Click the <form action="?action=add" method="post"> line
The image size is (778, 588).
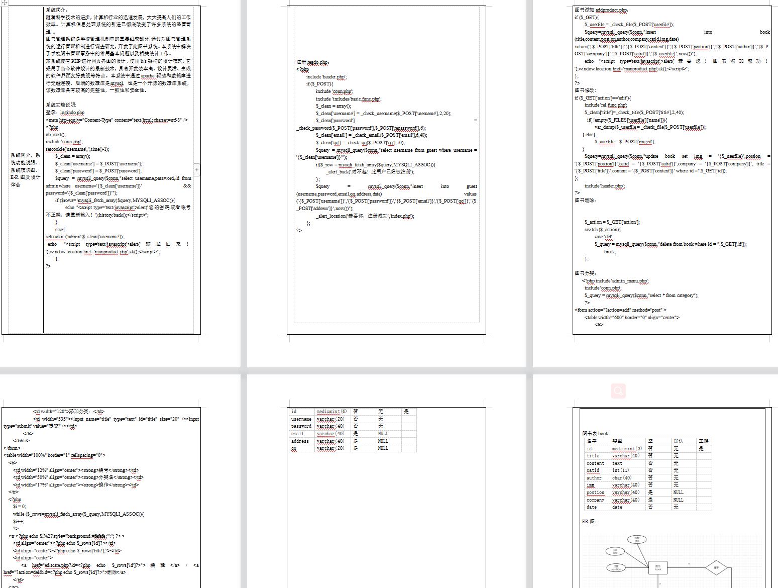(x=620, y=310)
